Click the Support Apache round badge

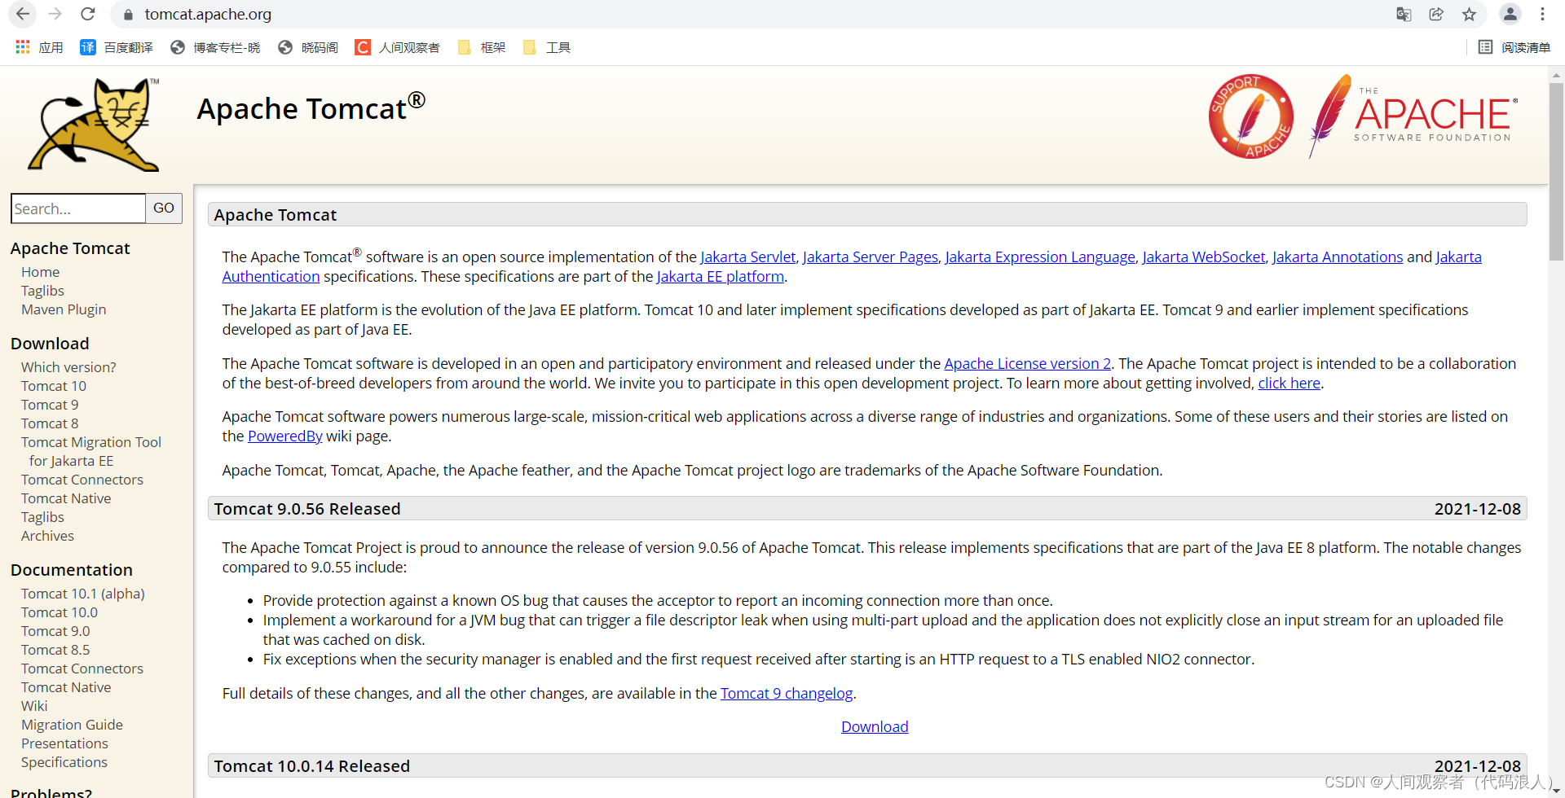[1251, 116]
